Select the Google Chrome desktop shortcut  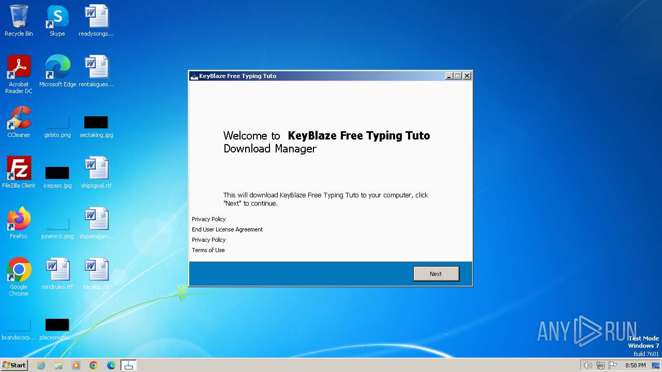click(x=19, y=277)
